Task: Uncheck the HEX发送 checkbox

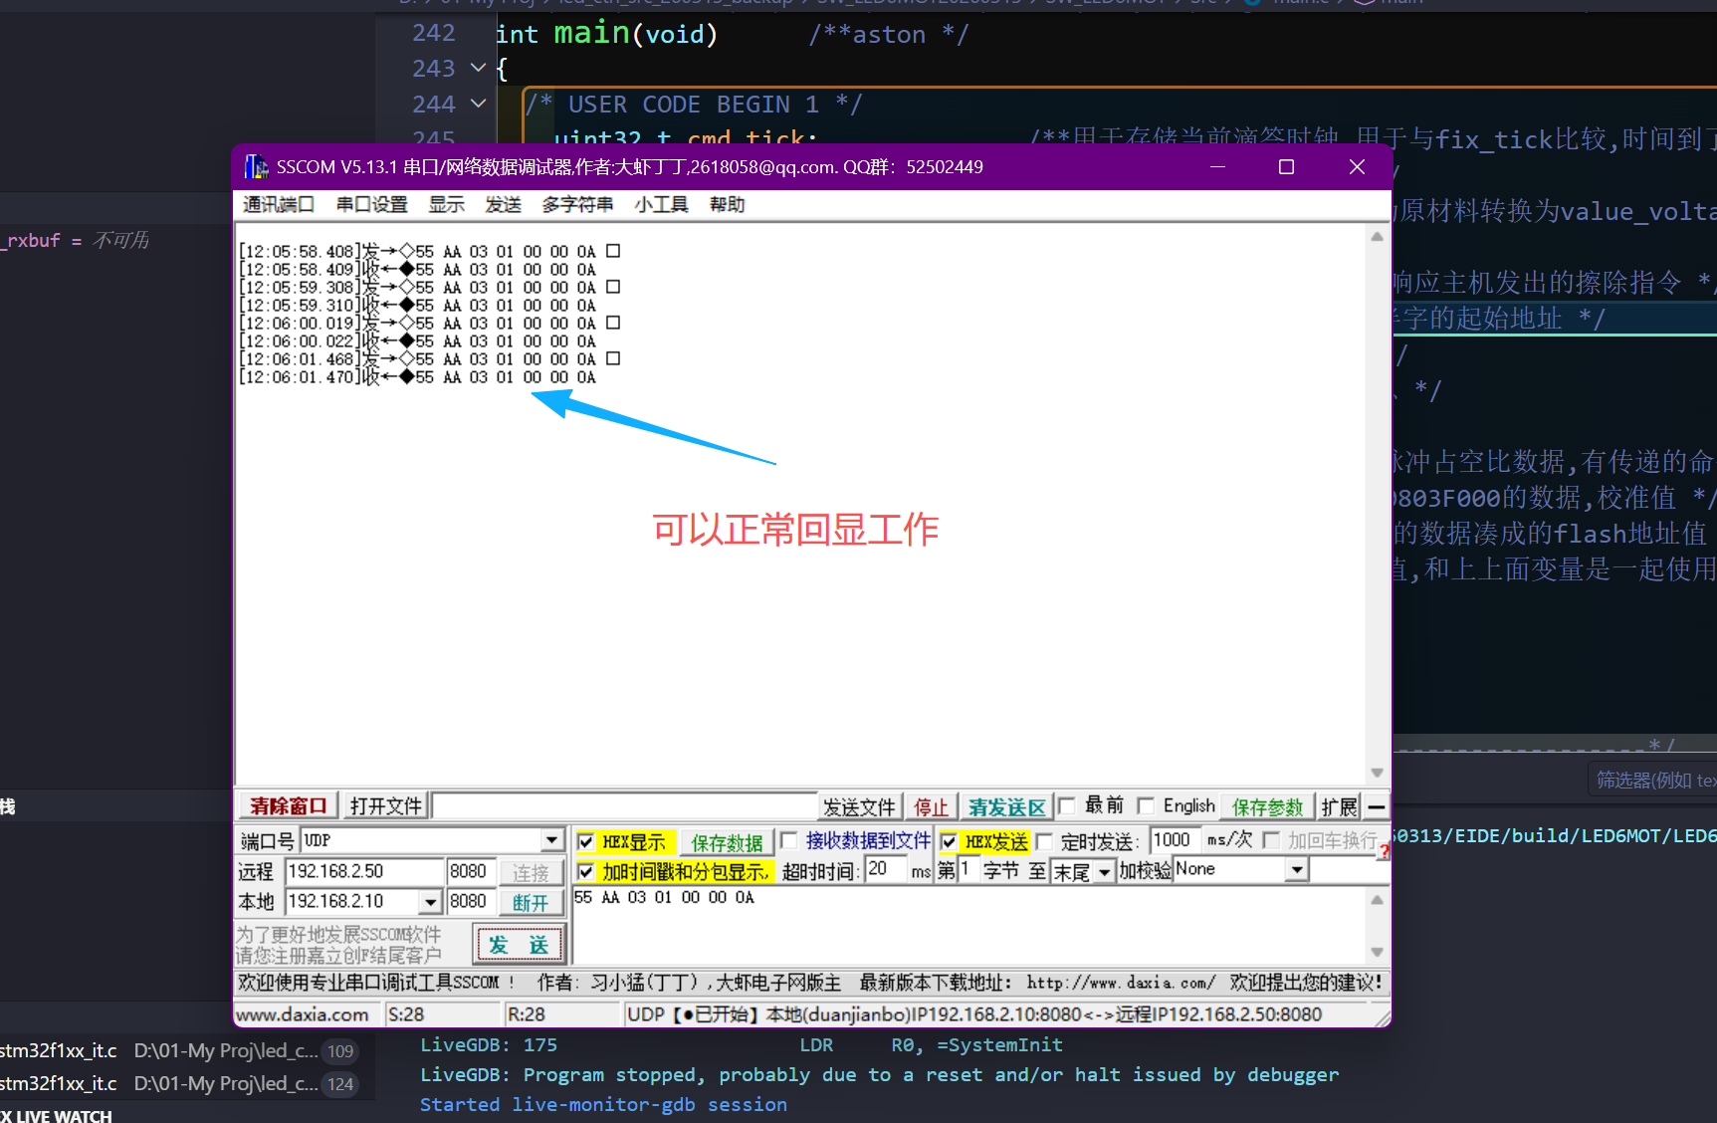Action: [x=949, y=842]
